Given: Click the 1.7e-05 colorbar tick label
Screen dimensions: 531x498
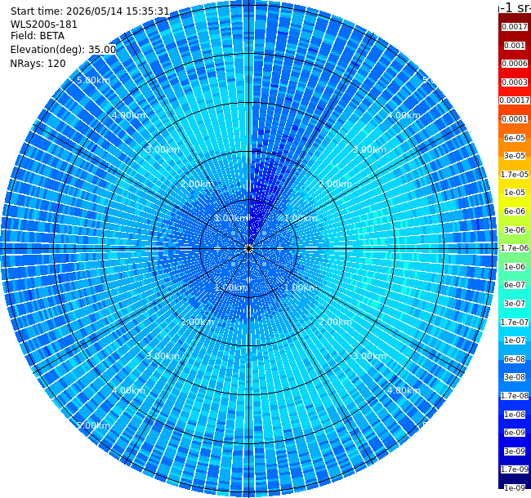Looking at the screenshot, I should pyautogui.click(x=515, y=174).
